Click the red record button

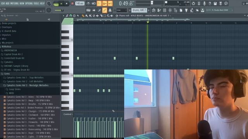tap(72, 3)
